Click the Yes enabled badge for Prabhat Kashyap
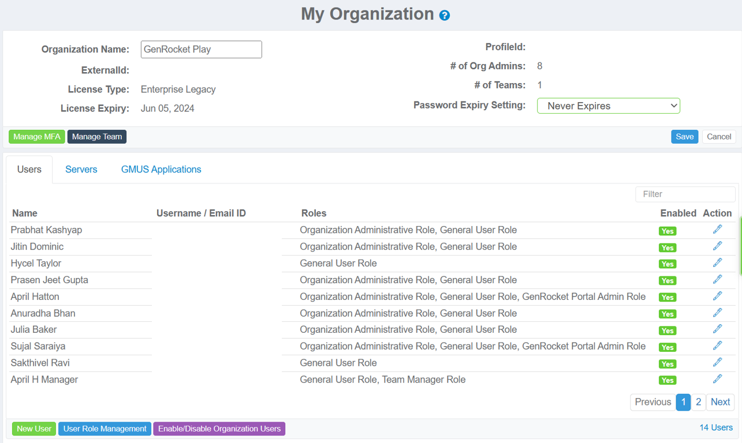 (668, 231)
